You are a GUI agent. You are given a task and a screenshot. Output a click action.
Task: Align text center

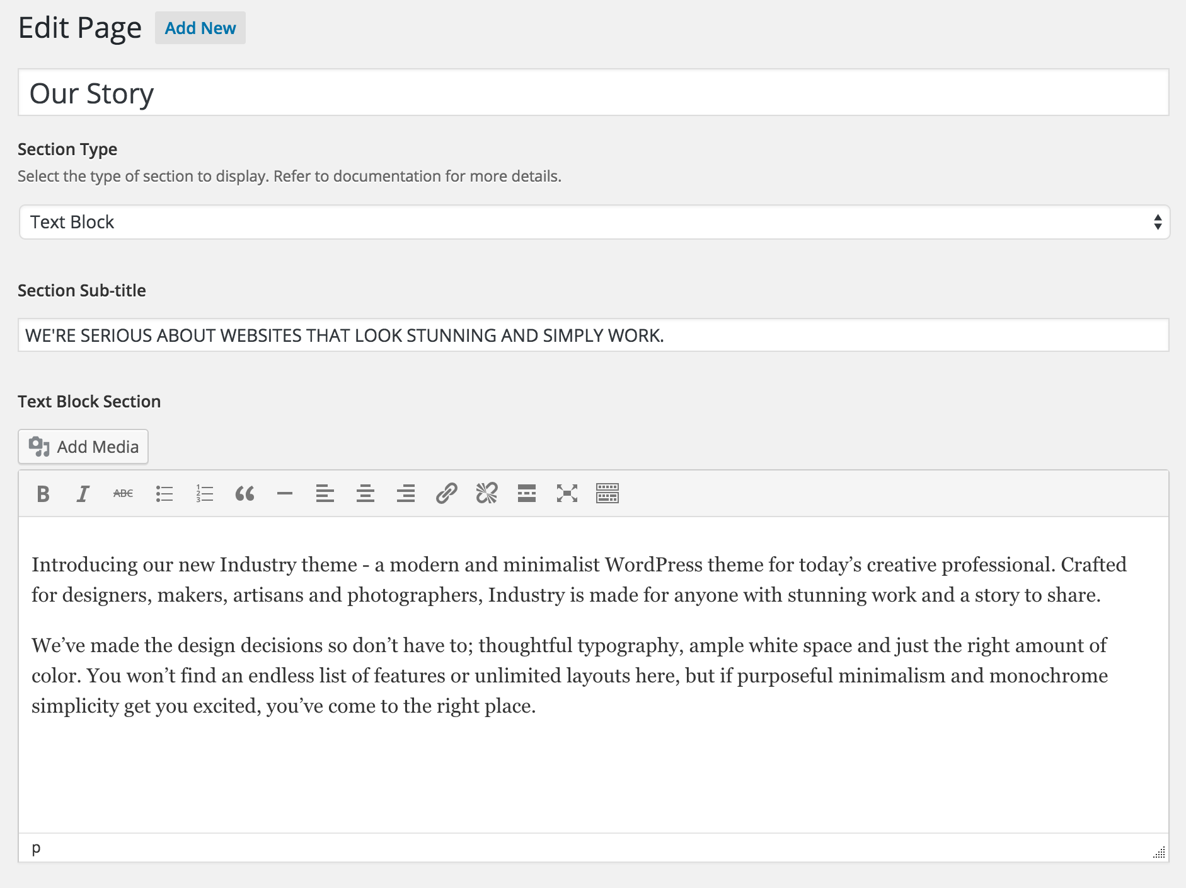click(366, 493)
